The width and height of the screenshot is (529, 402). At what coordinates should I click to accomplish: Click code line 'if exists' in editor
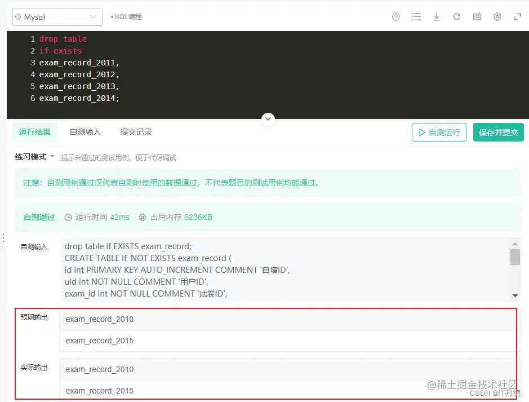click(x=60, y=51)
